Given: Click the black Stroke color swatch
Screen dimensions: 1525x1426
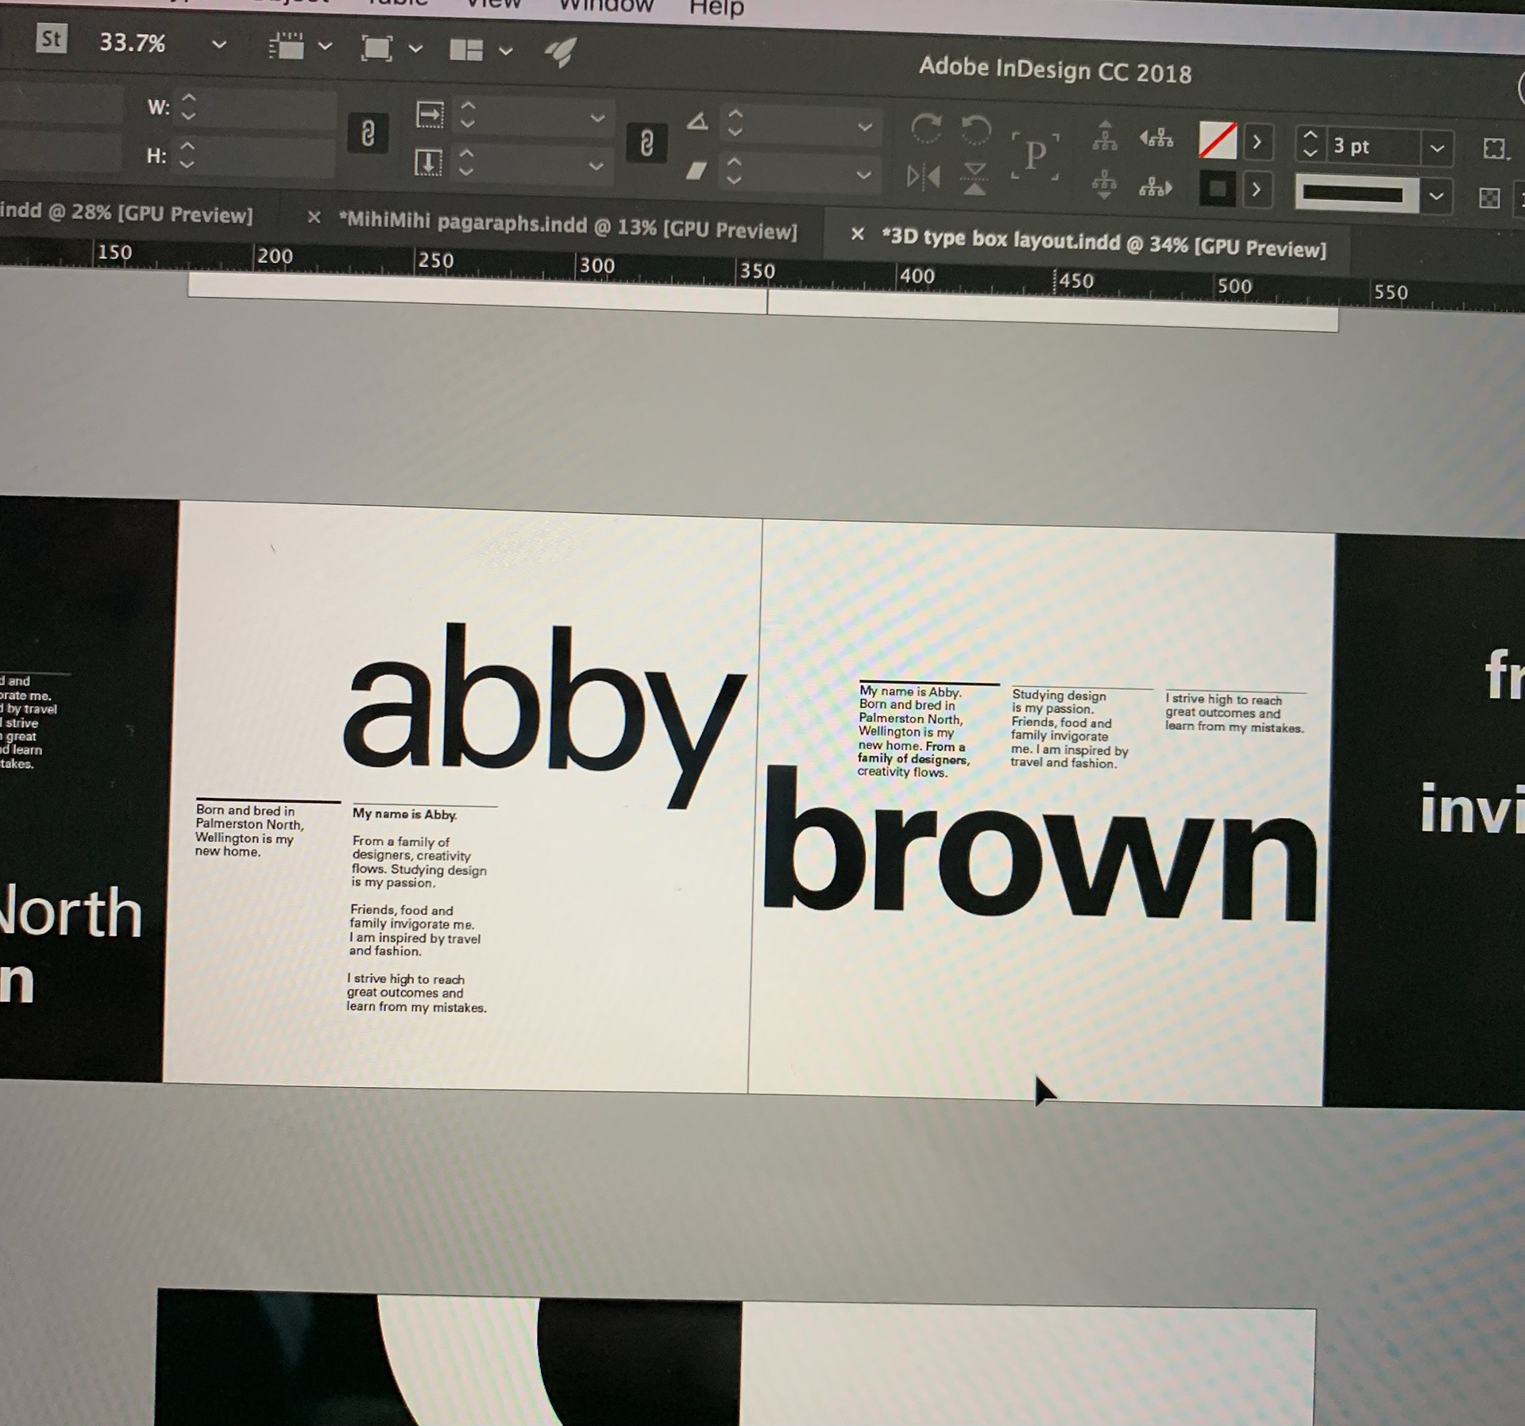Looking at the screenshot, I should [1216, 189].
